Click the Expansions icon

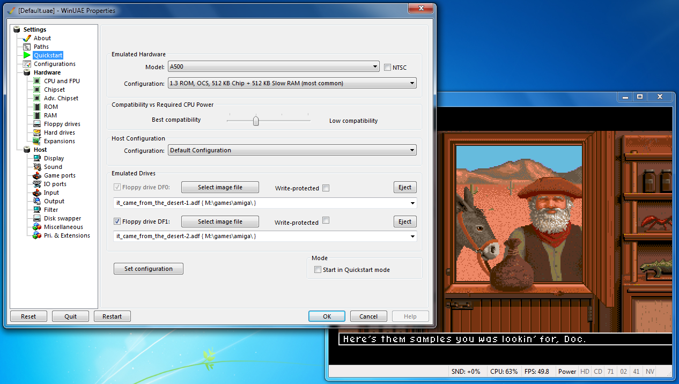[37, 141]
